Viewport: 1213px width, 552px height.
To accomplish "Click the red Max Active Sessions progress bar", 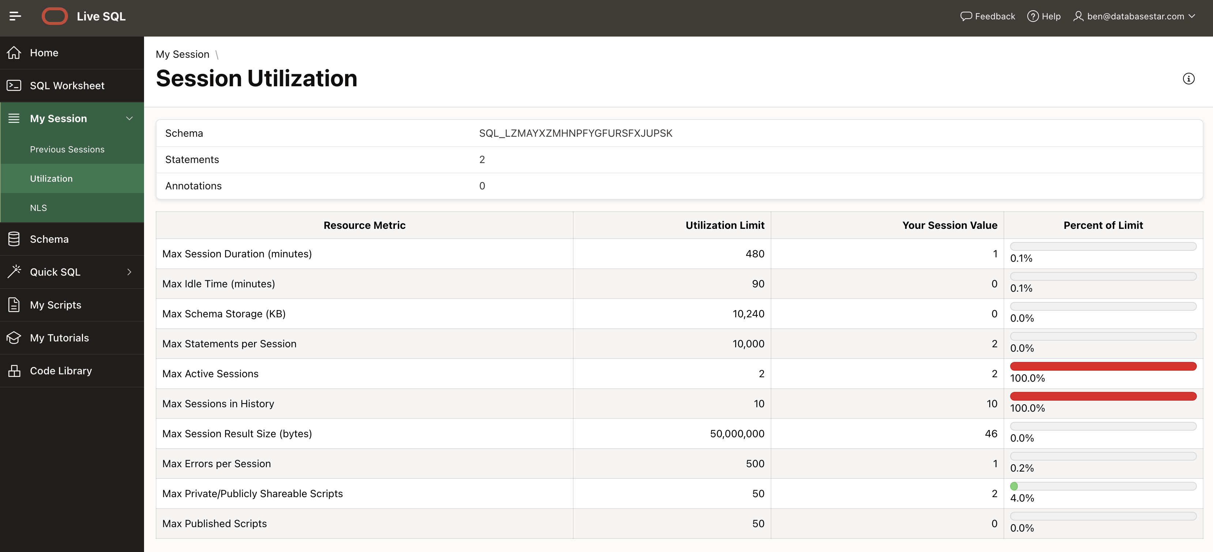I will pyautogui.click(x=1103, y=366).
